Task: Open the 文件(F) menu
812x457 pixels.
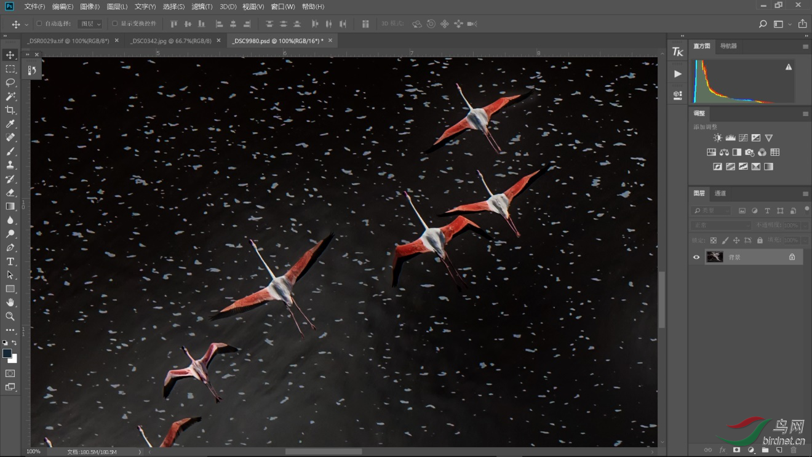Action: (34, 7)
